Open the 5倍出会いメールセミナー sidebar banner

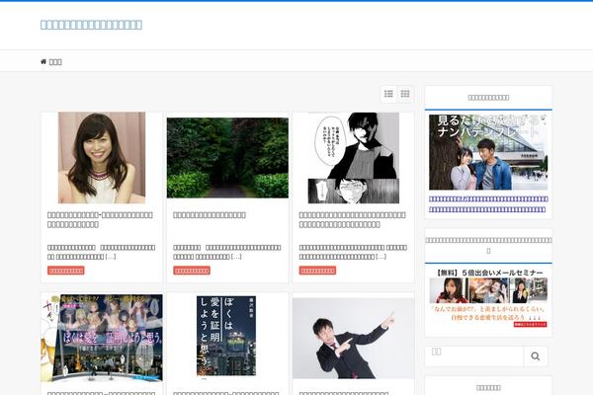point(488,298)
